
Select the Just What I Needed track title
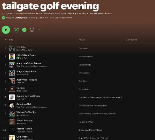(x=27, y=80)
